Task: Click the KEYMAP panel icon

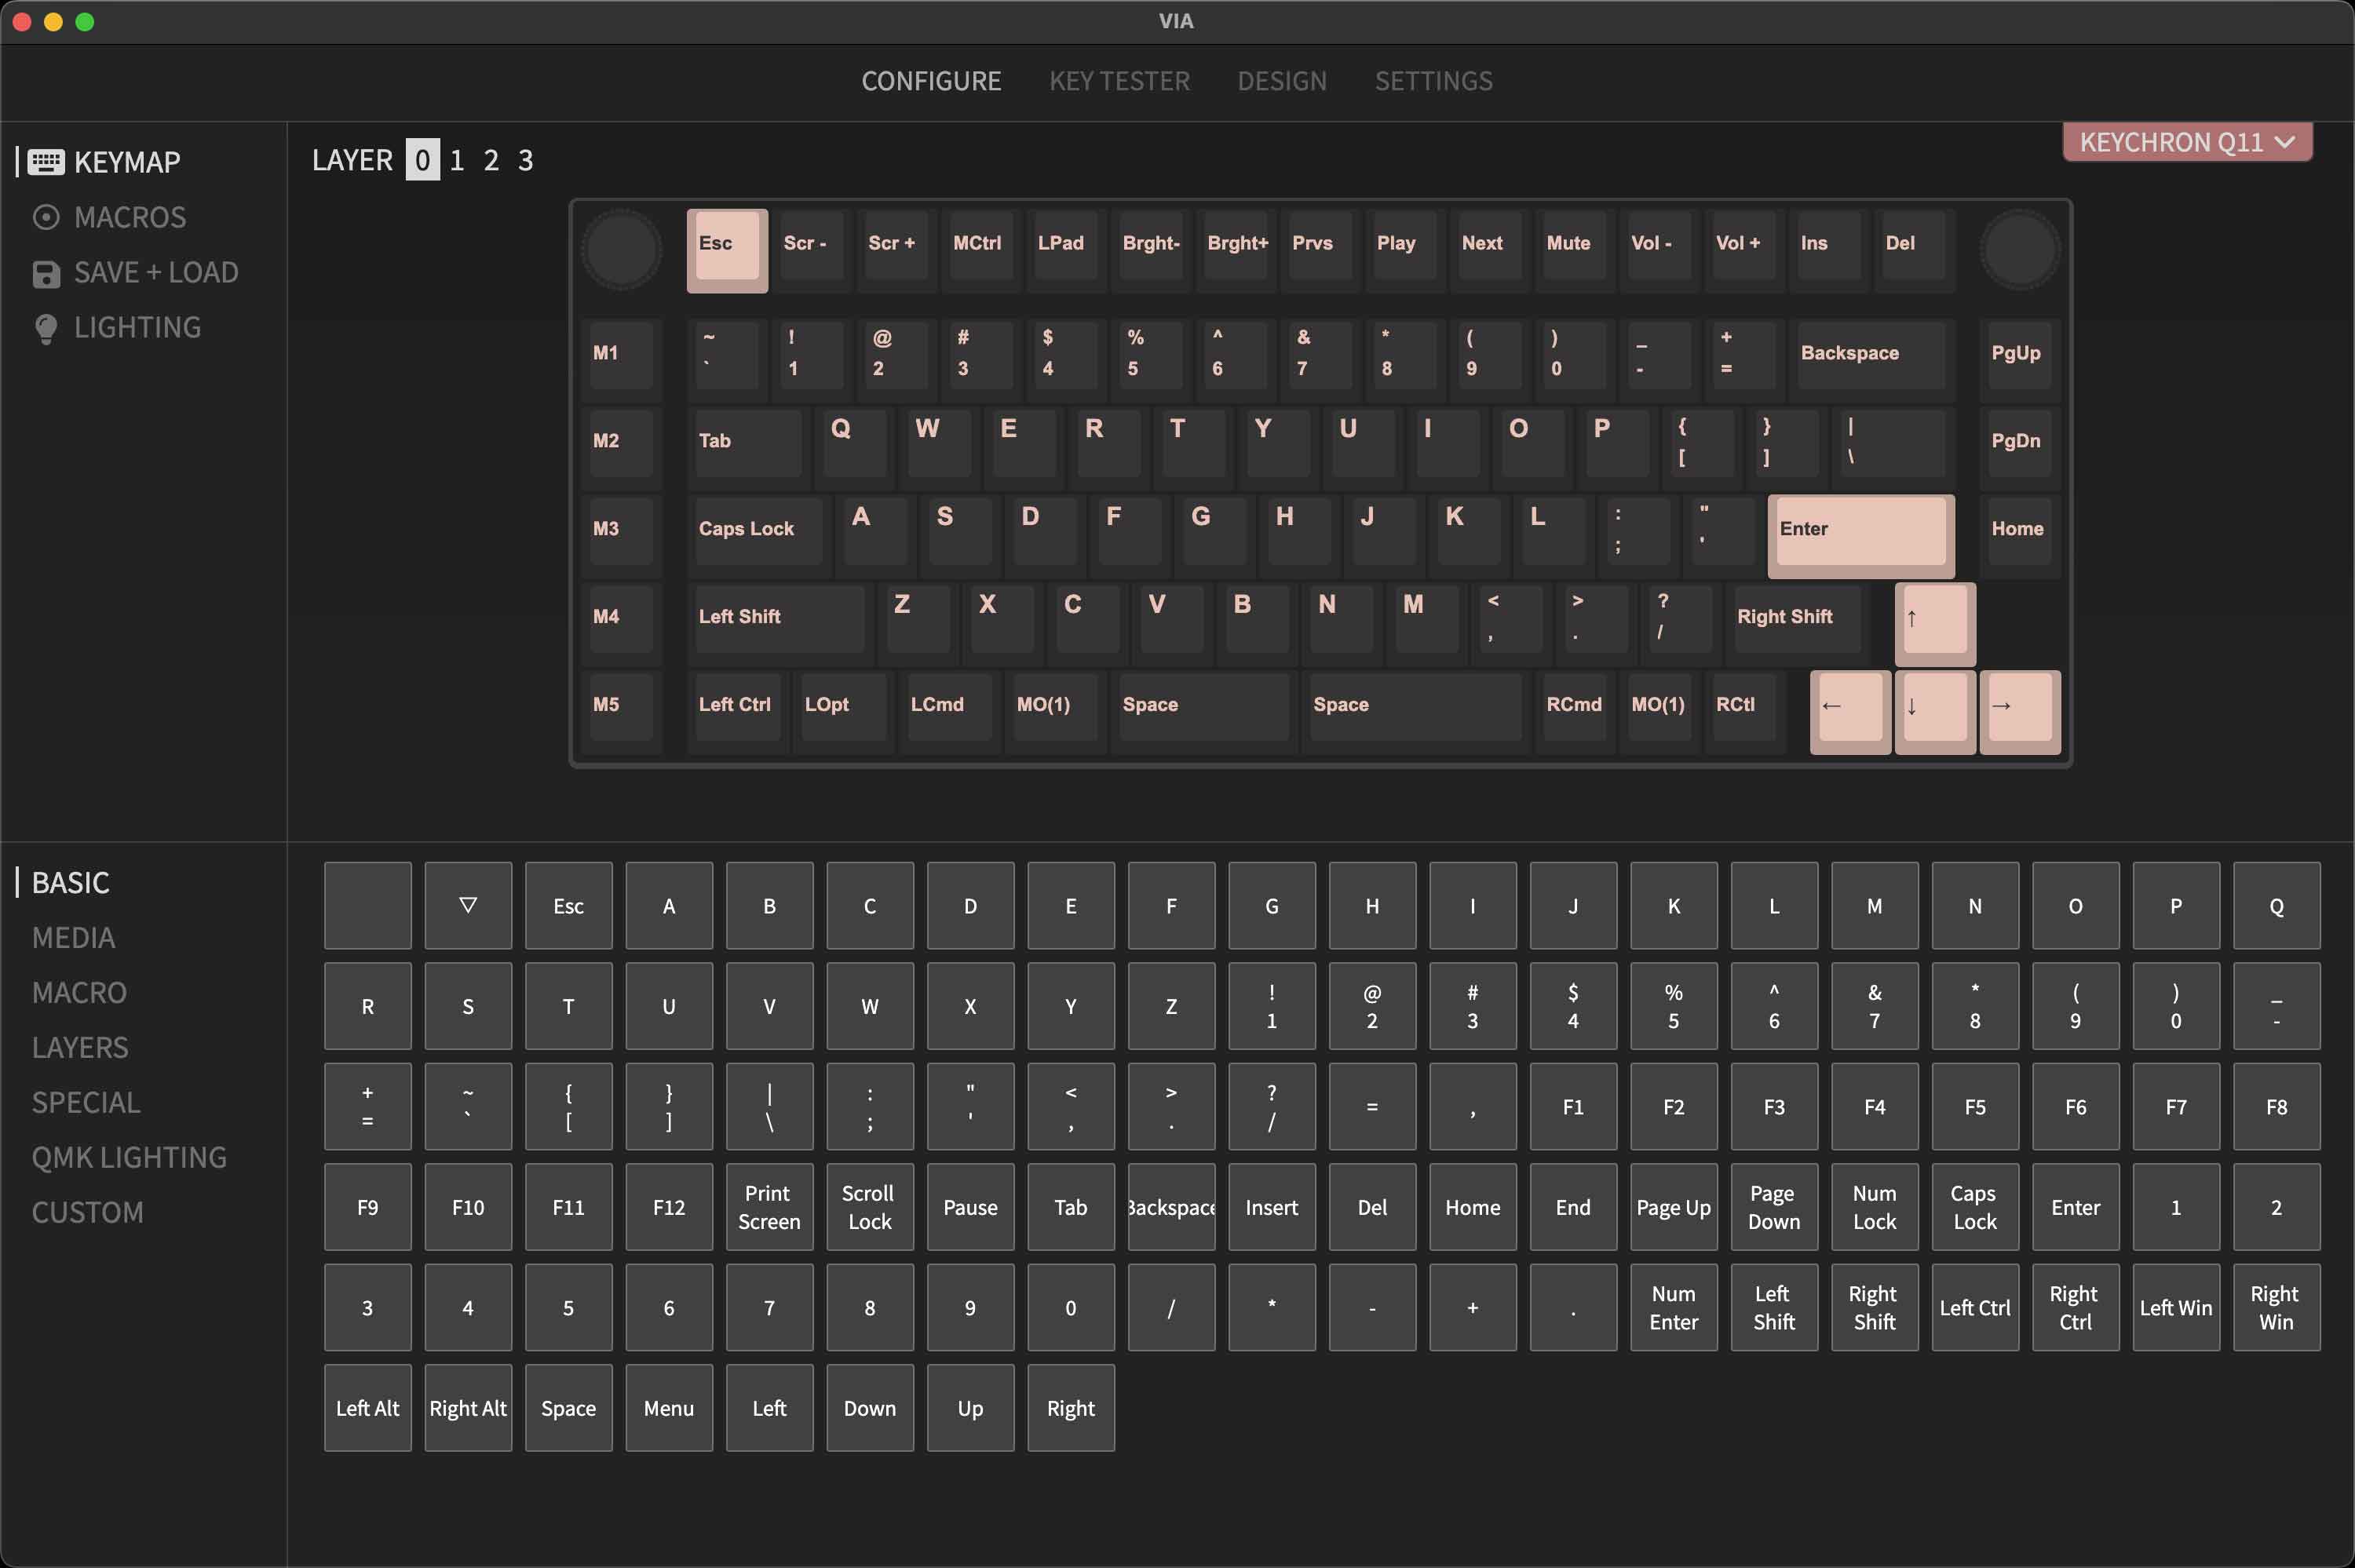Action: [46, 159]
